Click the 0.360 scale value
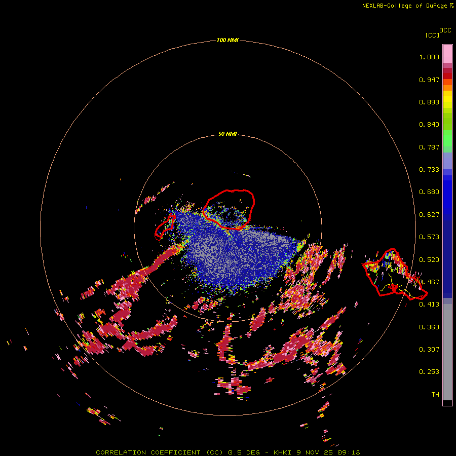This screenshot has height=456, width=456. [429, 327]
